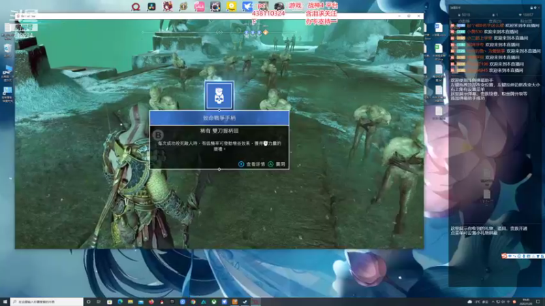Image resolution: width=545 pixels, height=306 pixels.
Task: Click the weather cloud icon in system tray
Action: [x=469, y=302]
